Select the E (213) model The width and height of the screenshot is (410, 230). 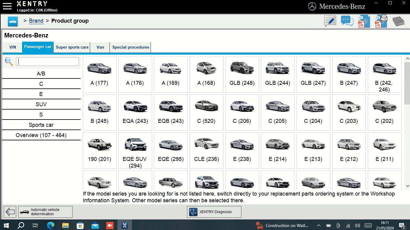pyautogui.click(x=313, y=151)
